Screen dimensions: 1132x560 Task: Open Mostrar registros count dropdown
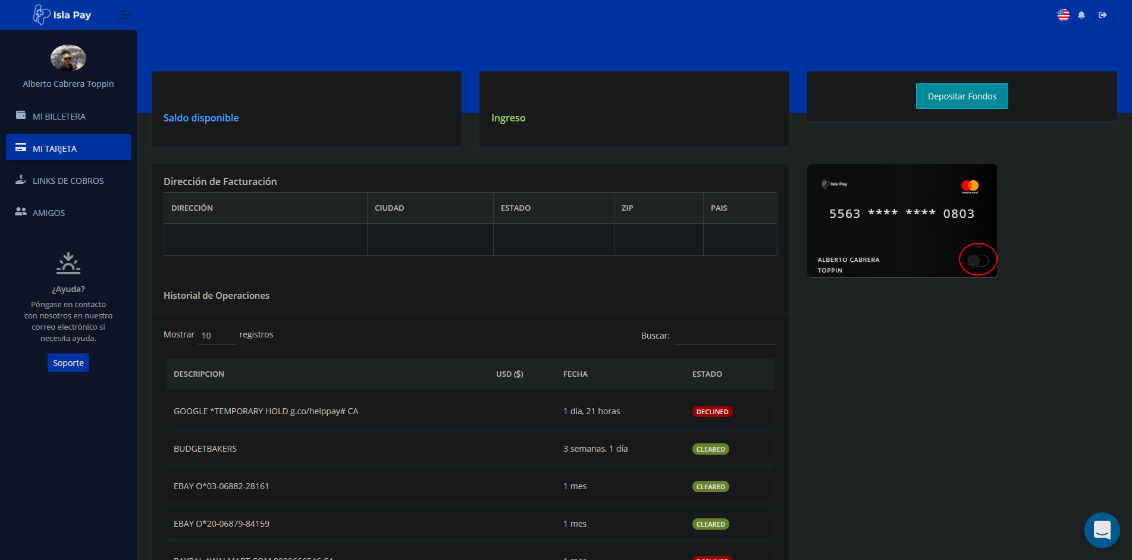(x=217, y=336)
